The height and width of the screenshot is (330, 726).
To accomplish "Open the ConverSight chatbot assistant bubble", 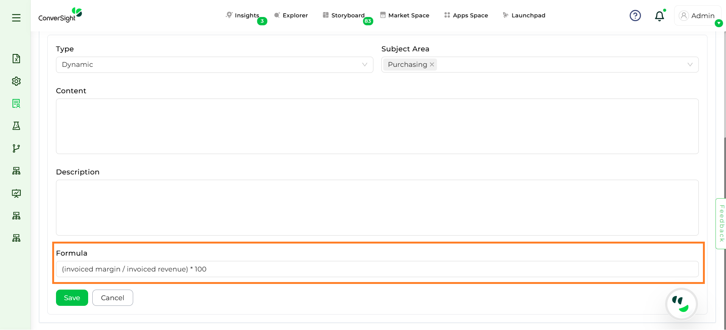I will [681, 304].
